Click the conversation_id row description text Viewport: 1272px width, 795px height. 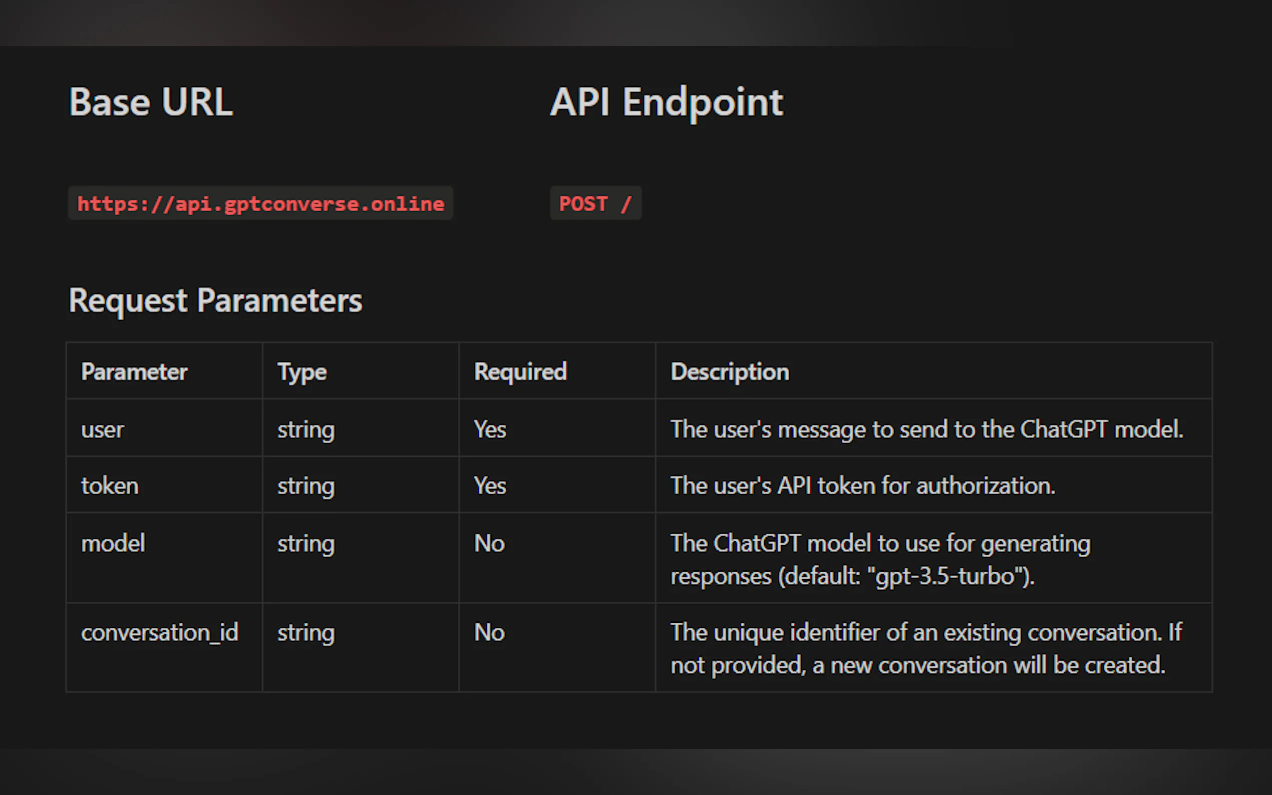pyautogui.click(x=925, y=649)
